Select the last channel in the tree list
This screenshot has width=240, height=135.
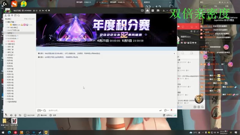(x=12, y=102)
